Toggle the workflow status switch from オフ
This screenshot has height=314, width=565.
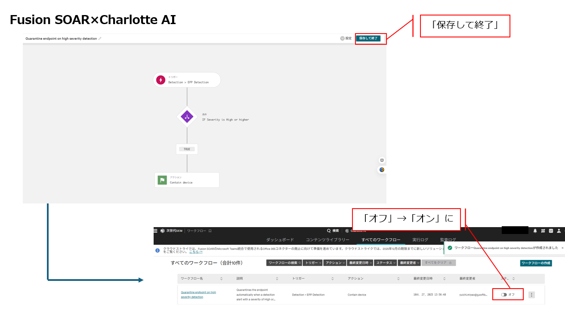tap(504, 295)
